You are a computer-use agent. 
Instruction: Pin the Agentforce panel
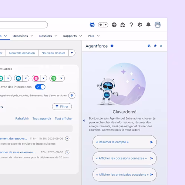(x=155, y=46)
